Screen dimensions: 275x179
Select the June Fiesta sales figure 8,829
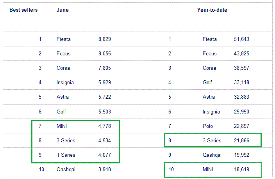pos(105,39)
